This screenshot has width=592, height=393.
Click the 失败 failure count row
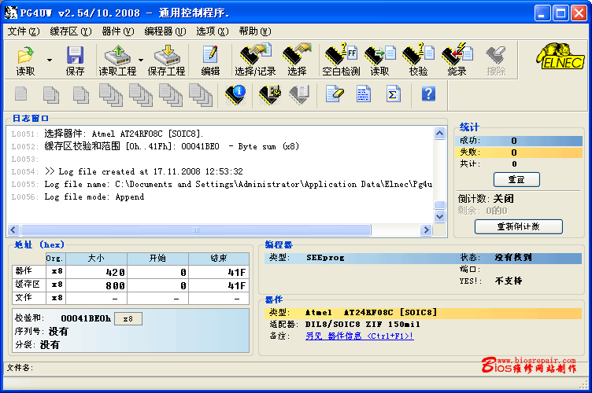[519, 152]
